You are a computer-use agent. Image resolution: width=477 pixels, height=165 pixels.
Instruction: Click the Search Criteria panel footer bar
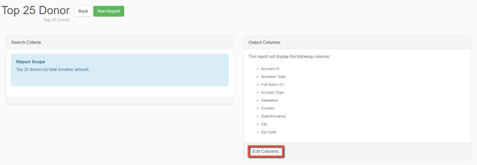120,101
